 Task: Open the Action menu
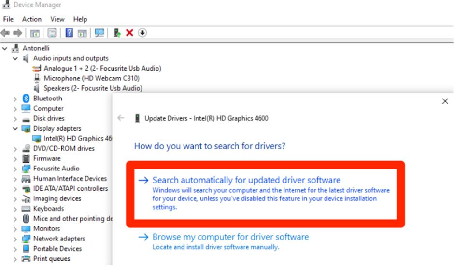(x=32, y=19)
